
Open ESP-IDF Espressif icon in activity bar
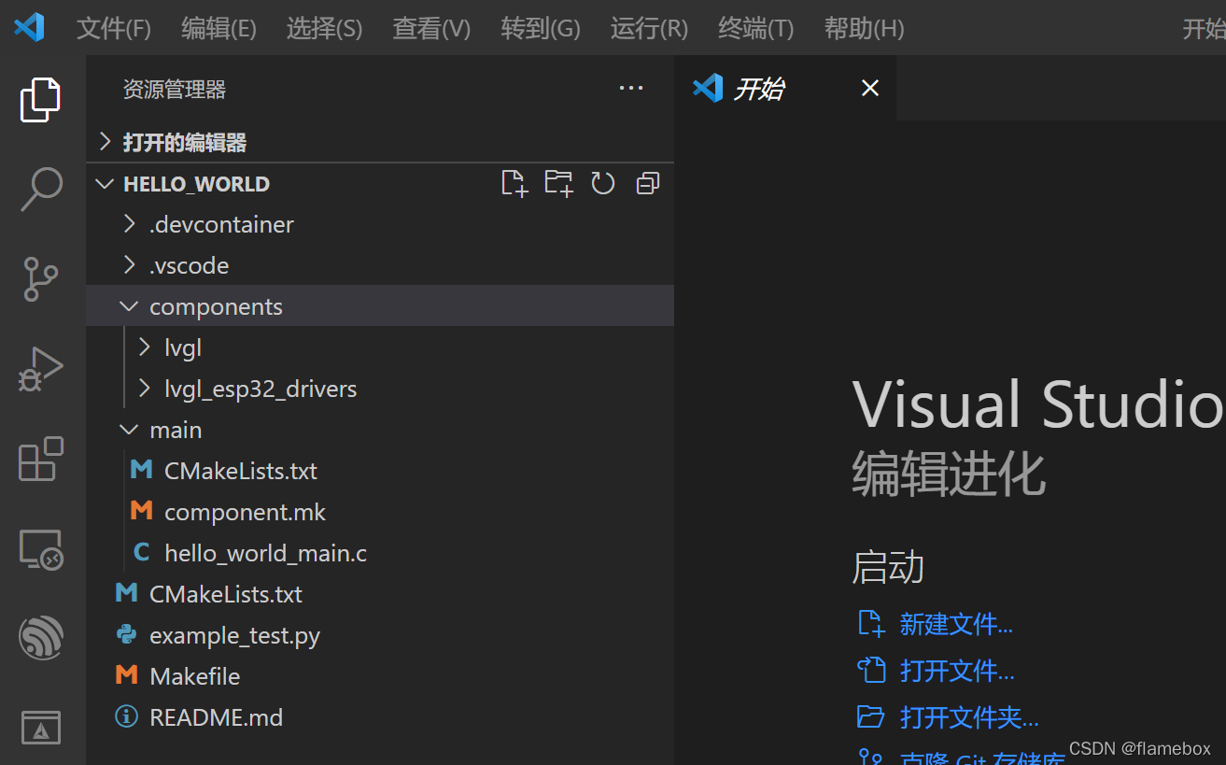coord(41,638)
